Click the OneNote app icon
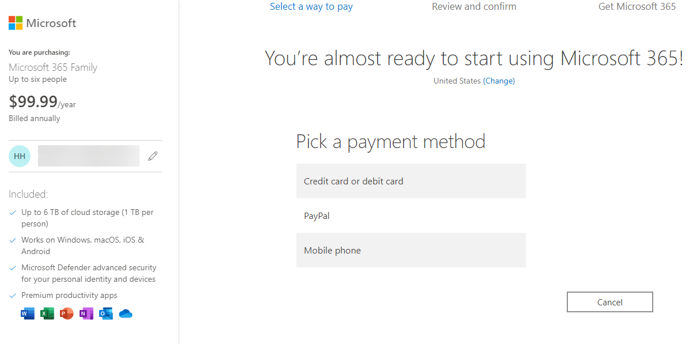Screen dimensions: 689x344 [86, 314]
